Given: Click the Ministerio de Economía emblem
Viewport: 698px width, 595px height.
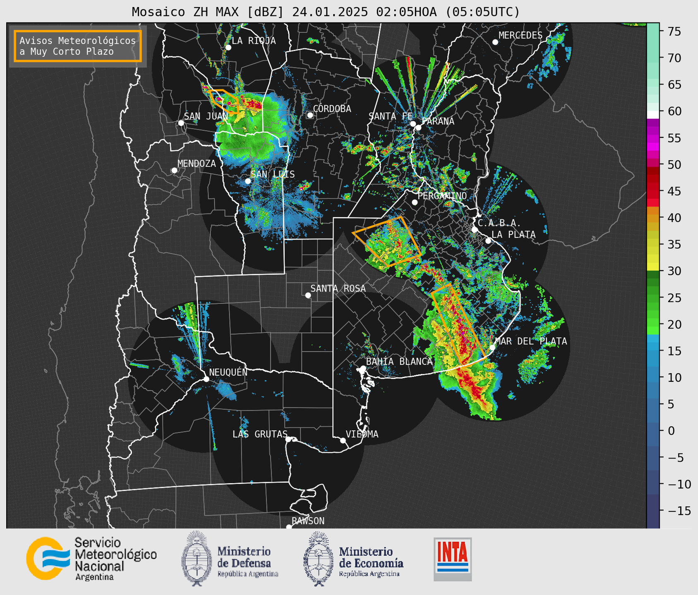Looking at the screenshot, I should 318,559.
